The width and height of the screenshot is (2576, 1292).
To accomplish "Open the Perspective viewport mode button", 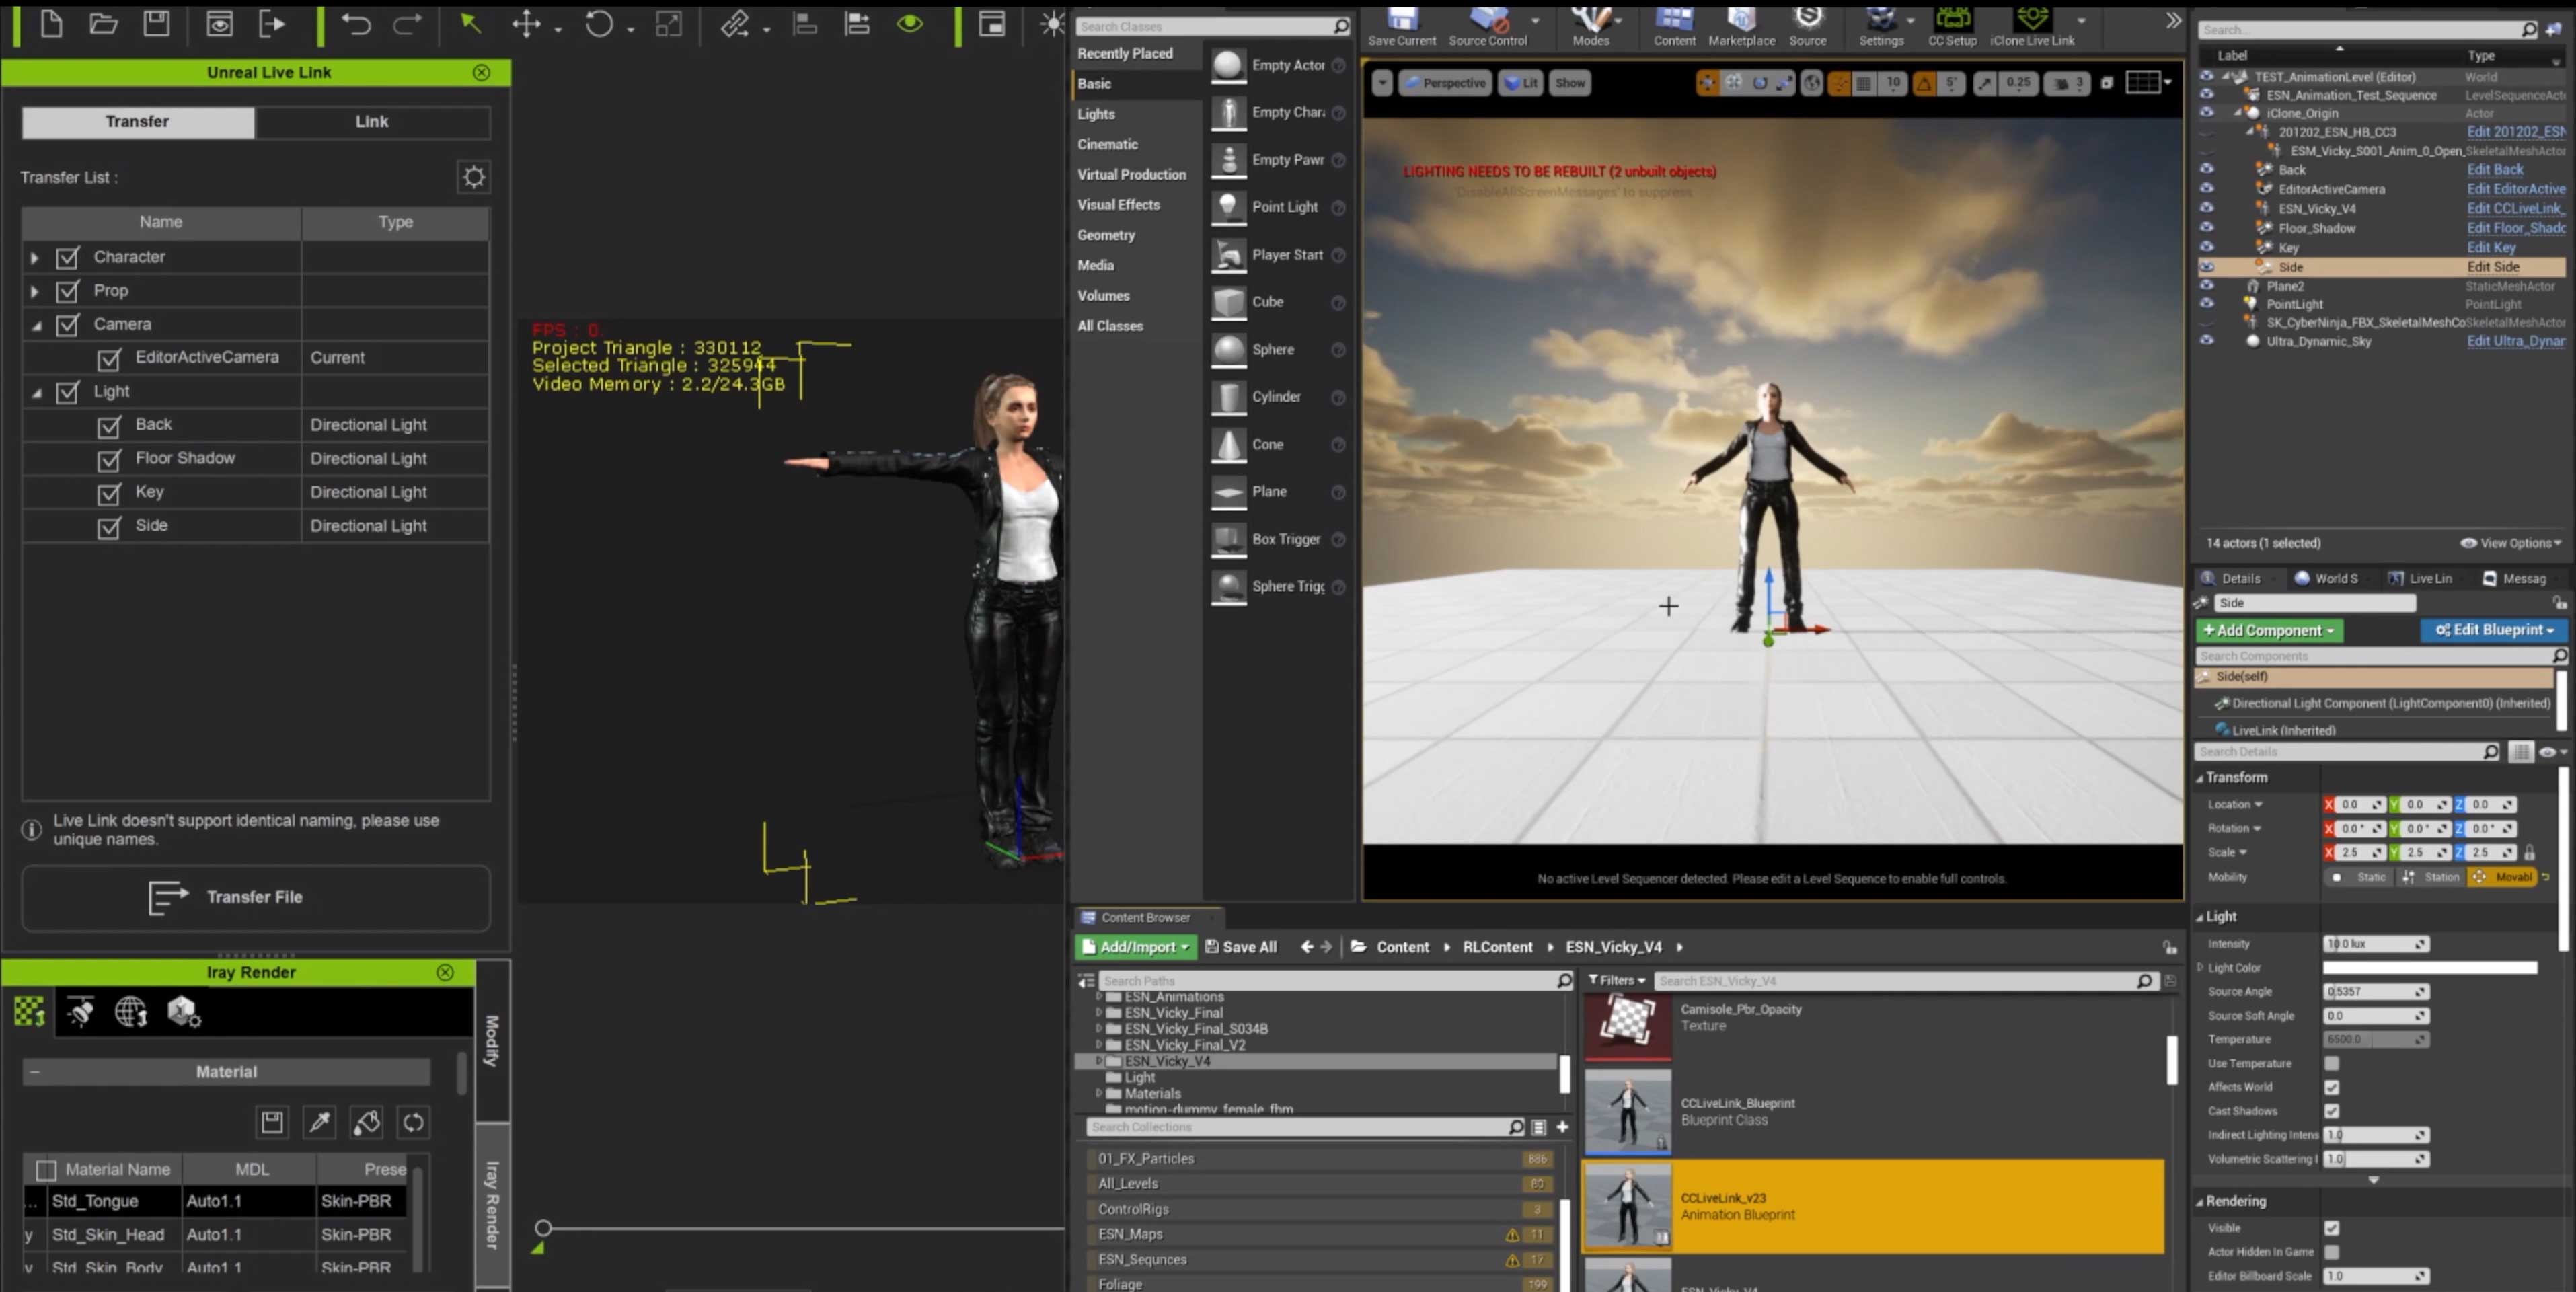I will (x=1445, y=83).
